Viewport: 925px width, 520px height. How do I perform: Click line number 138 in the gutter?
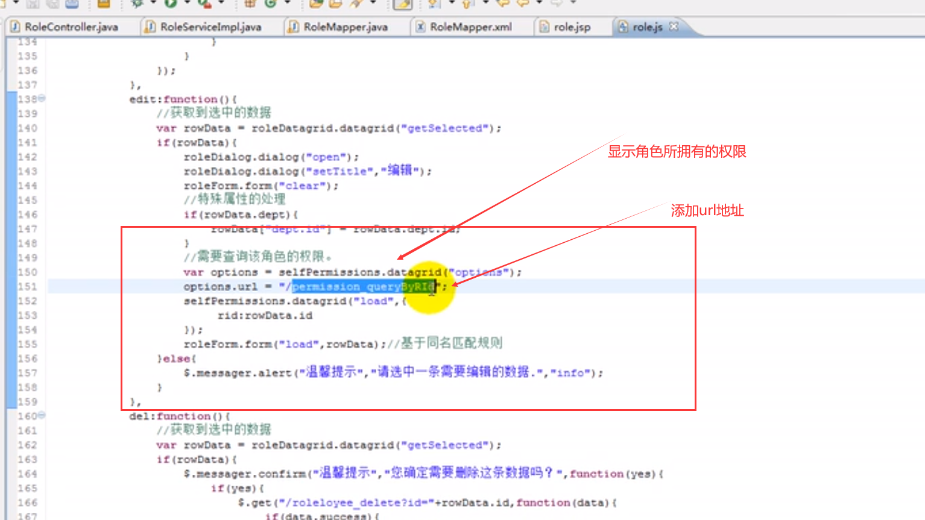coord(27,99)
